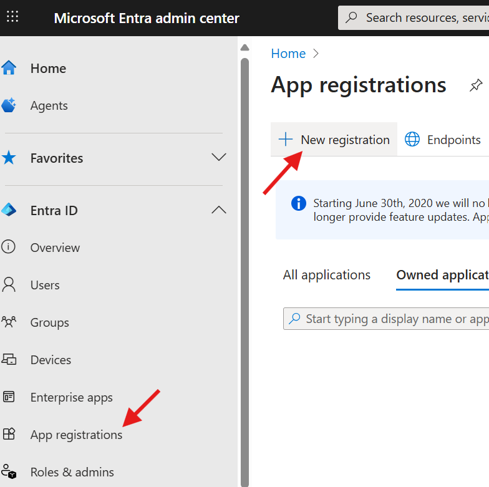The width and height of the screenshot is (489, 487).
Task: Open Roles & admins in sidebar
Action: tap(72, 472)
